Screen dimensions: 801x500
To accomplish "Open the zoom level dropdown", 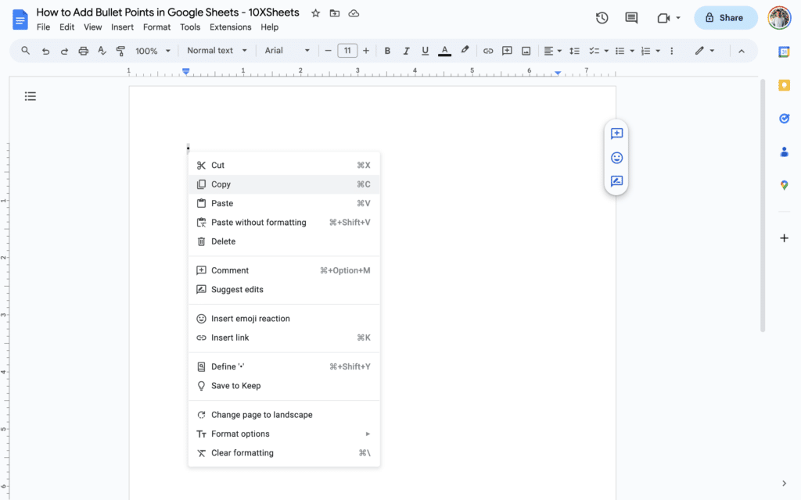I will tap(153, 50).
